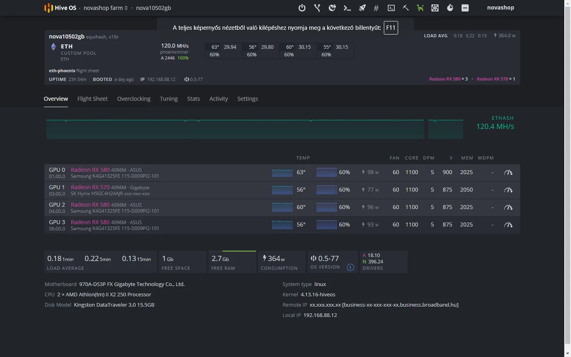Click the 1 Gb free space tile

pos(182,262)
